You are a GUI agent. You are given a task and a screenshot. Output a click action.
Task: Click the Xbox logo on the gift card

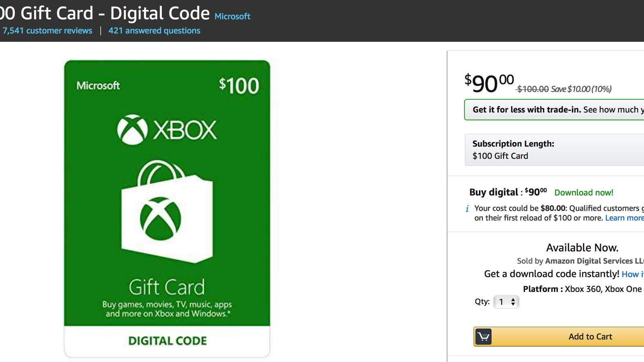tap(167, 130)
